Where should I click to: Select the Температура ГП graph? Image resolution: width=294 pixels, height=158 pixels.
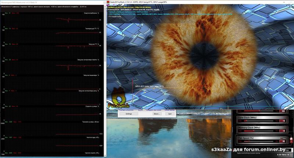pos(52,35)
